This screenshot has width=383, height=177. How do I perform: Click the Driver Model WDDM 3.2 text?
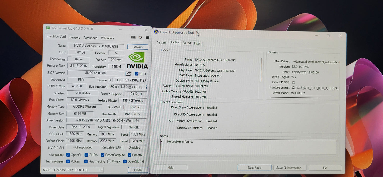point(298,93)
